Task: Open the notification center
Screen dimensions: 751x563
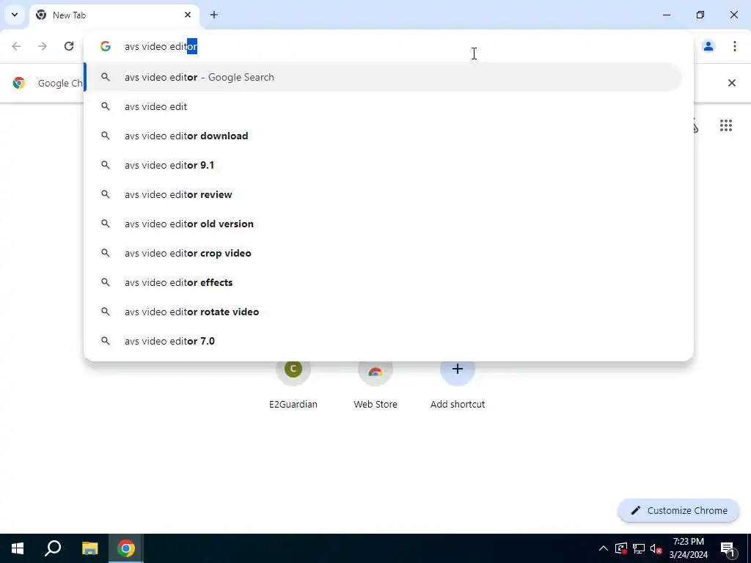Action: pos(728,548)
